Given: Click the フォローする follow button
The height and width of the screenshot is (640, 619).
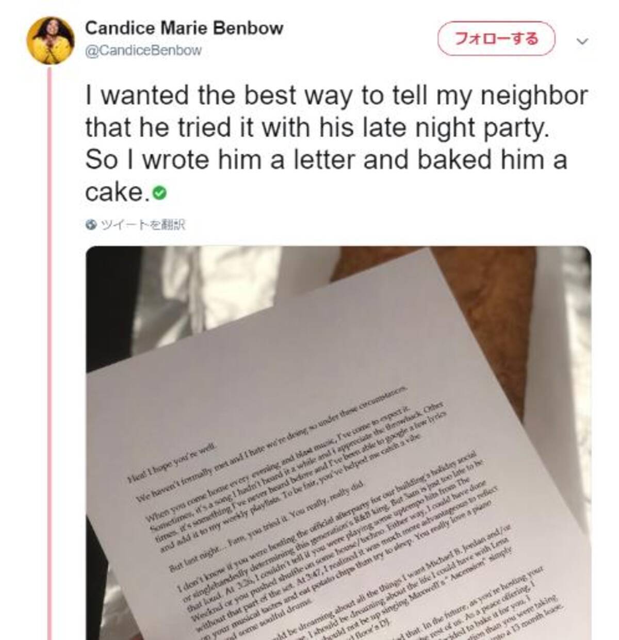Looking at the screenshot, I should point(496,39).
